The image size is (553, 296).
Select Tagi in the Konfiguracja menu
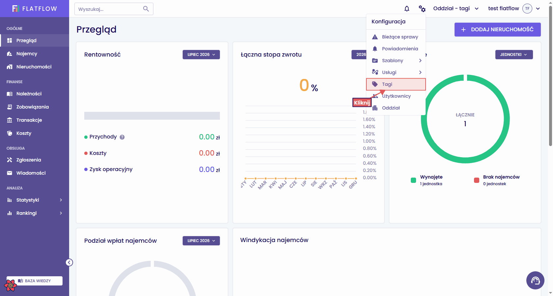(396, 84)
